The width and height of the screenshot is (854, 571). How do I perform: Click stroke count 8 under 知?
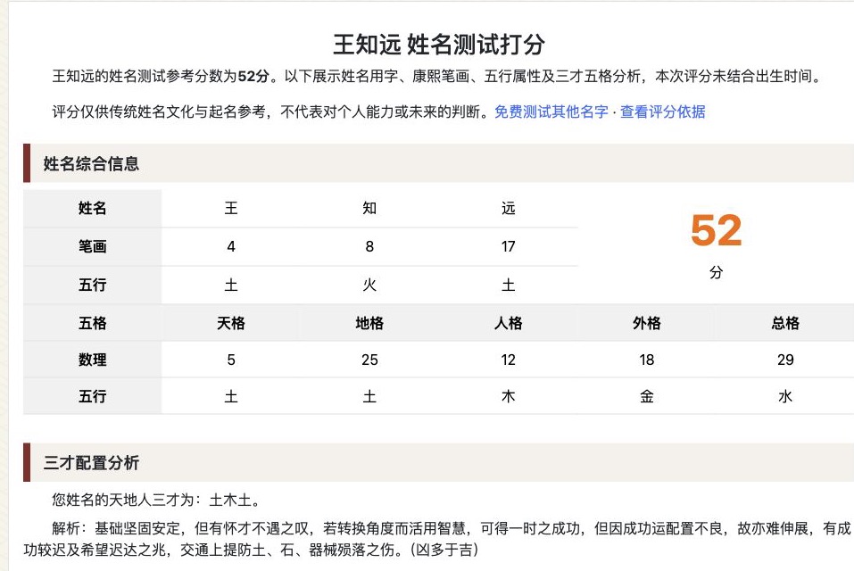pyautogui.click(x=369, y=246)
